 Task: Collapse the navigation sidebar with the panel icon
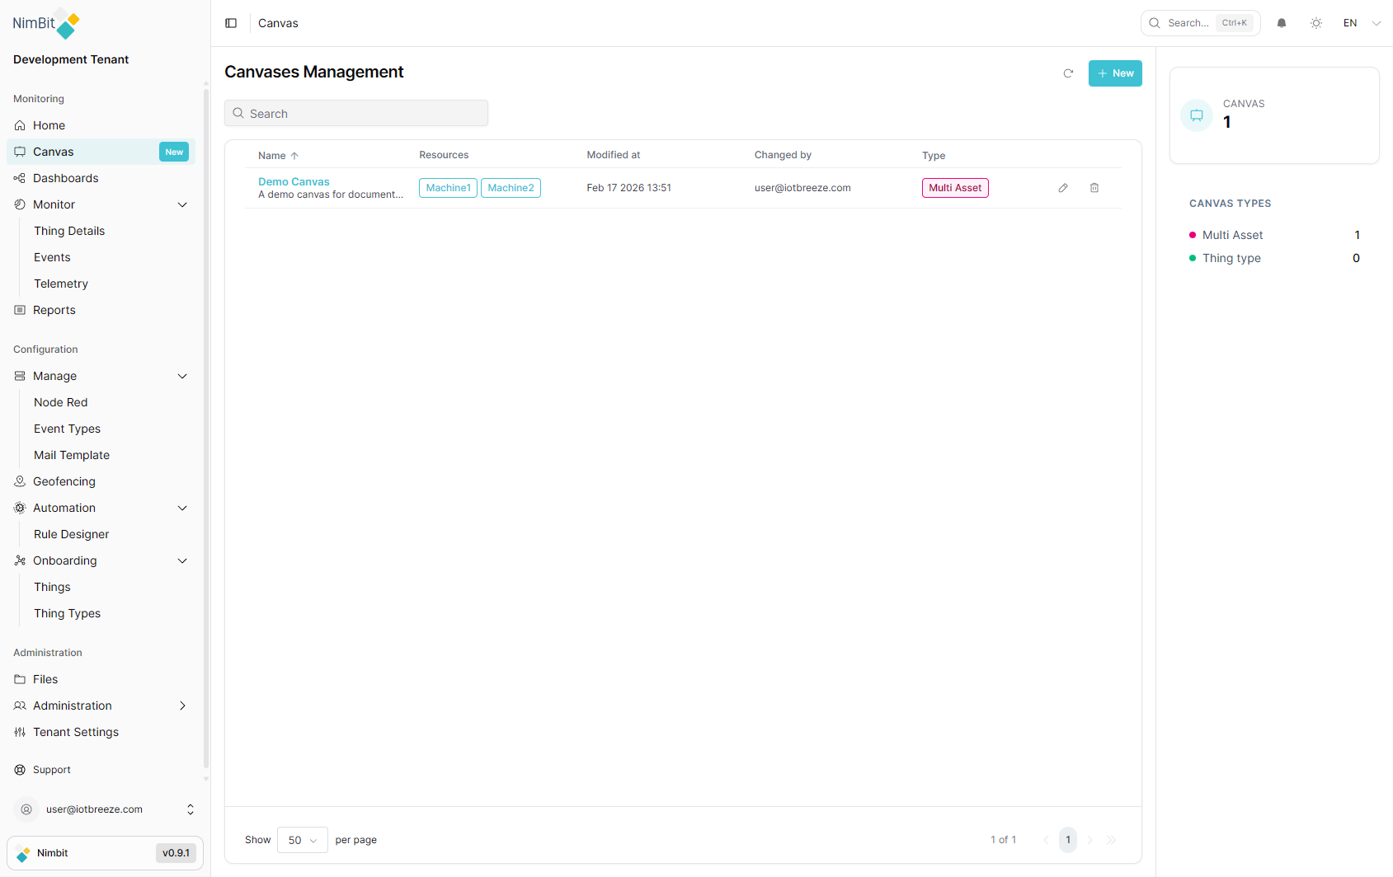(x=231, y=22)
